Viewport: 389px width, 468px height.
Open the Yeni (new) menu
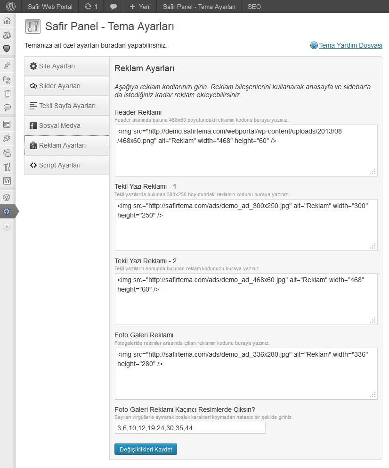(x=140, y=7)
